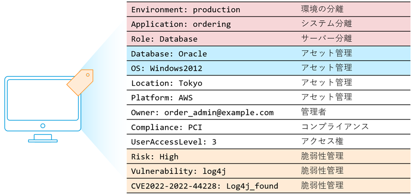Click the orange tag icon
Image resolution: width=414 pixels, height=195 pixels.
(80, 83)
